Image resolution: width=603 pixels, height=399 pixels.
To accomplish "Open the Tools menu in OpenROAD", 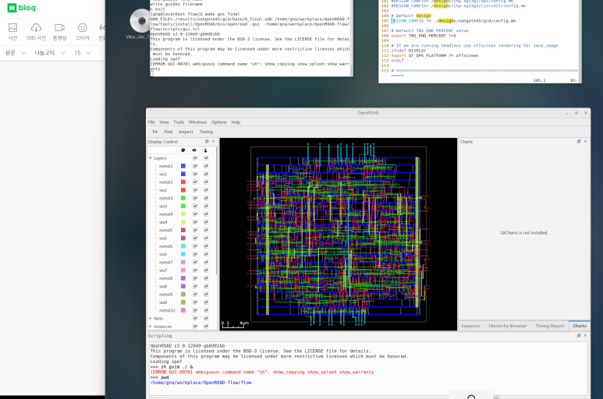I will (x=179, y=122).
